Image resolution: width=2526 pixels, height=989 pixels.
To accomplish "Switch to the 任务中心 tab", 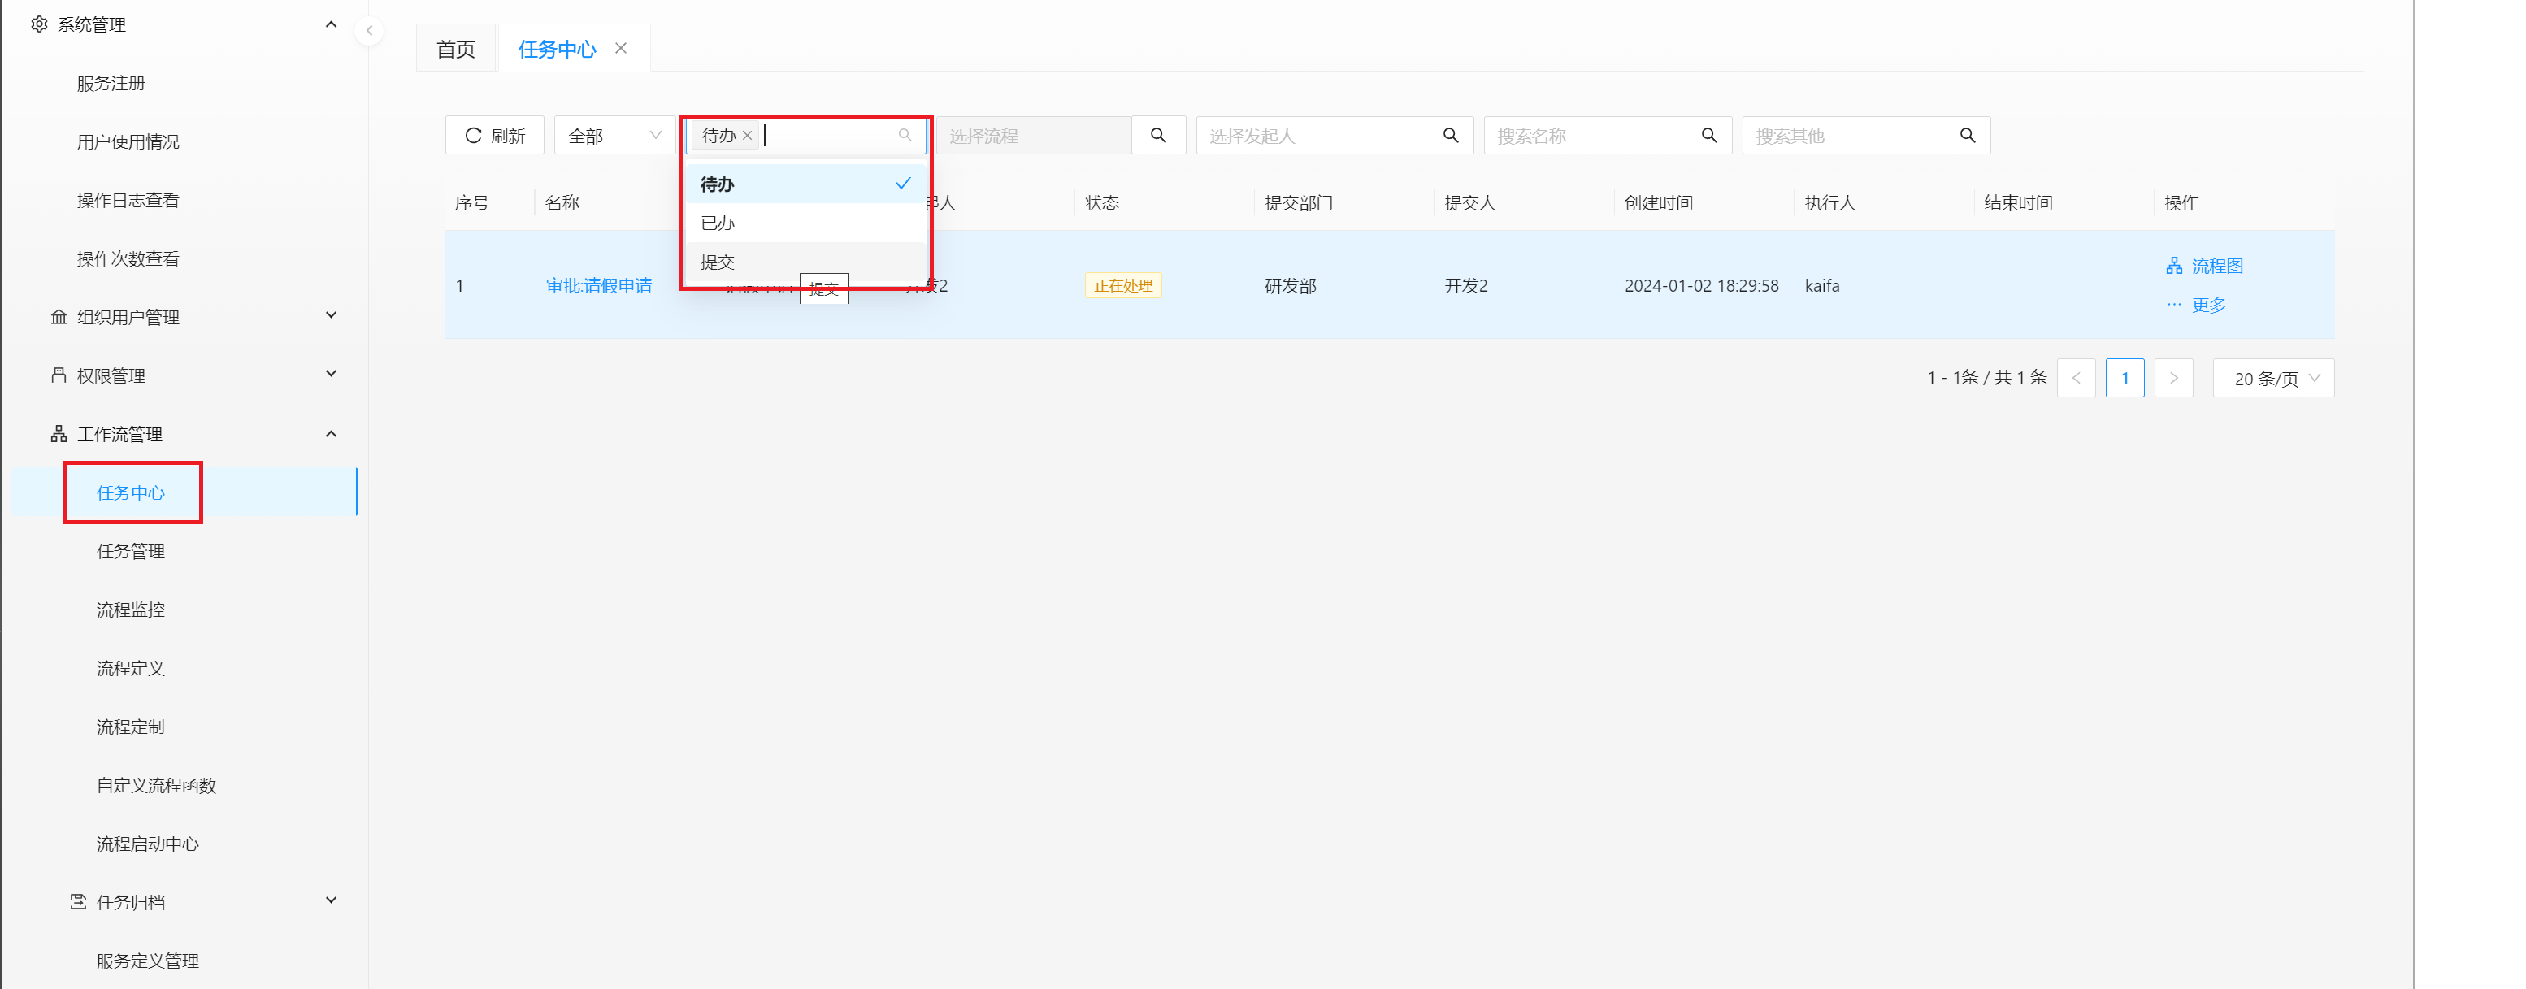I will pos(556,49).
